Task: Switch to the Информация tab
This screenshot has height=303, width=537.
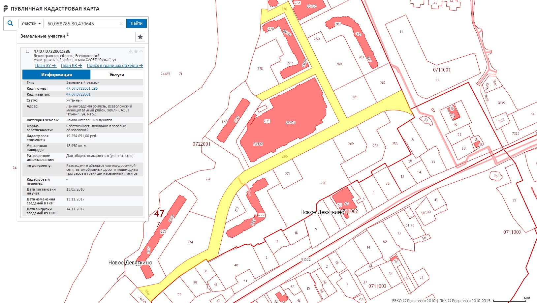Action: tap(56, 75)
